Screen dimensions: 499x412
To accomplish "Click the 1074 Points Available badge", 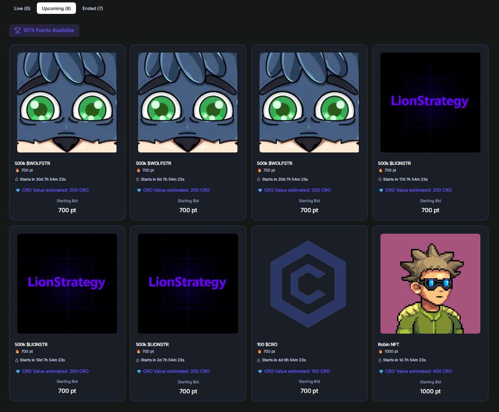I will pos(44,30).
